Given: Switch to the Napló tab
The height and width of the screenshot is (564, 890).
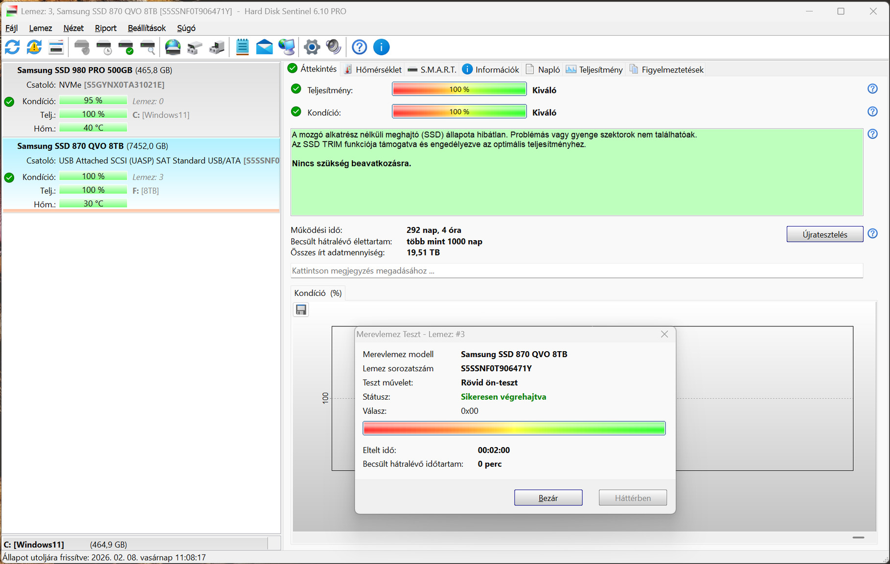Looking at the screenshot, I should point(543,69).
